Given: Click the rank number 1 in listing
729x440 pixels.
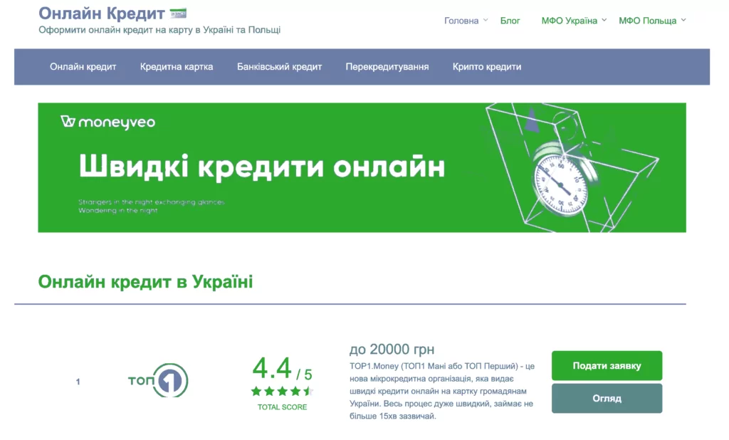Looking at the screenshot, I should point(78,382).
